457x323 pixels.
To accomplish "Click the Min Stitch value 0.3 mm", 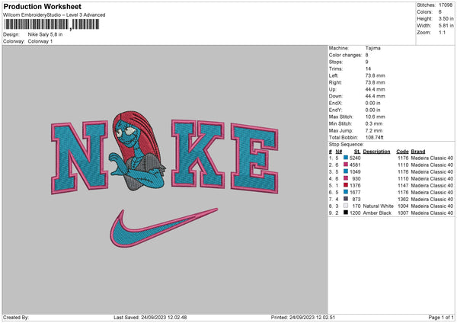I will (x=374, y=123).
